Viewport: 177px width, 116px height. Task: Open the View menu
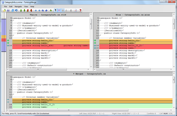(x=26, y=6)
